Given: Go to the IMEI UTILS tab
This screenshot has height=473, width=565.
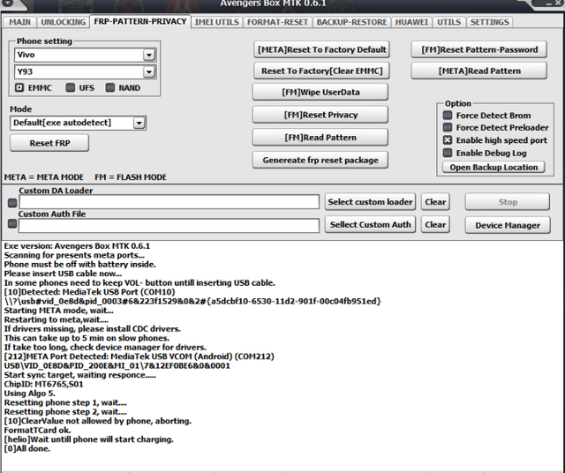Looking at the screenshot, I should [x=216, y=22].
